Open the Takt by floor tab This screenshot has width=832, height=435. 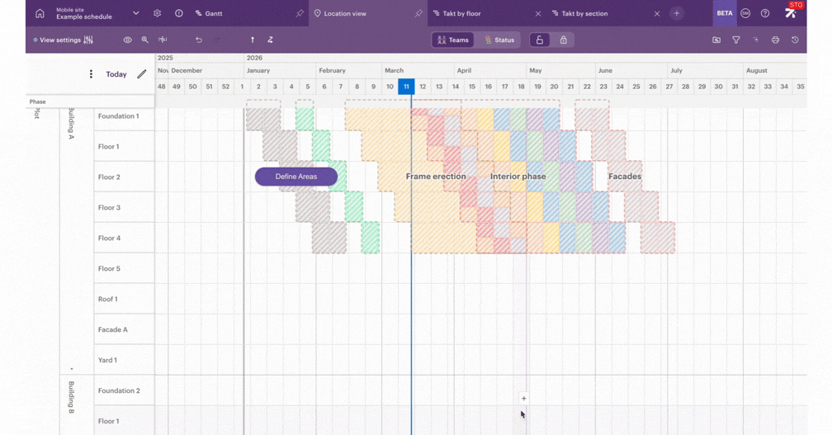click(x=461, y=13)
